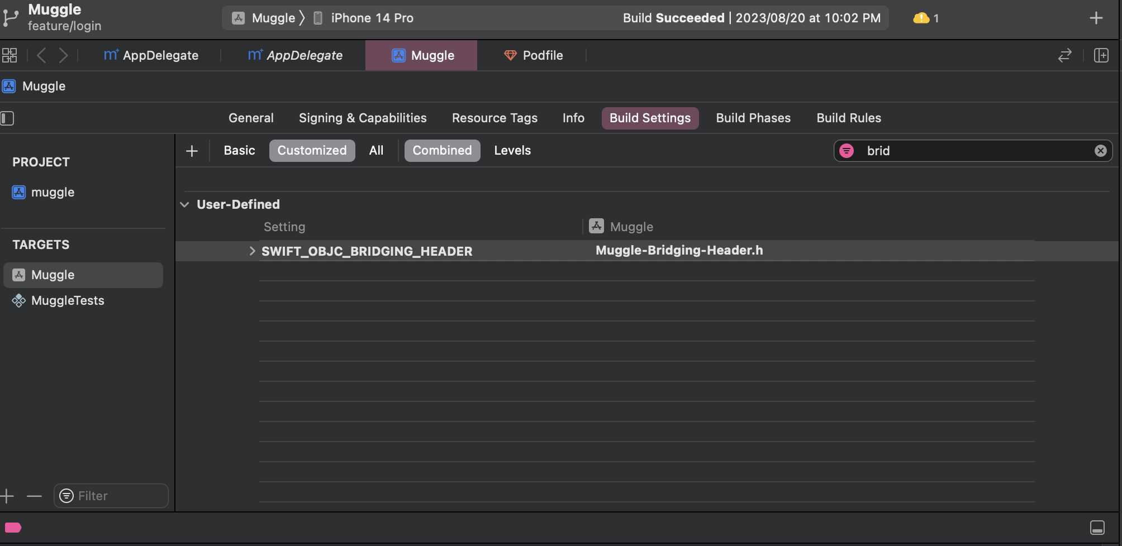Open the first AppDelegate tab

pos(151,55)
